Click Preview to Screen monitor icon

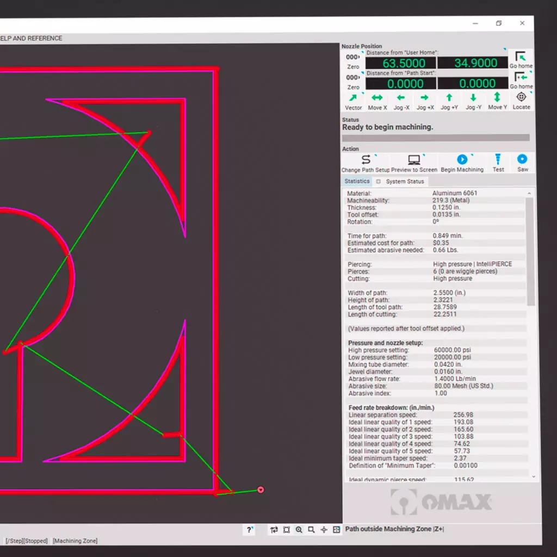pos(414,159)
